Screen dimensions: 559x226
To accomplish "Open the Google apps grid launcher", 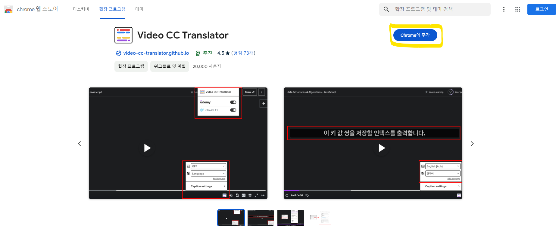I will pos(518,9).
